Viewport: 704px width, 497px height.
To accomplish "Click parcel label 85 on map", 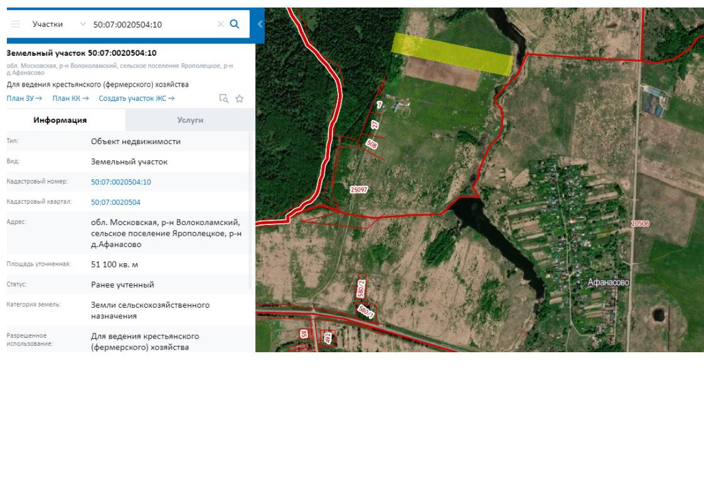I will (x=304, y=333).
